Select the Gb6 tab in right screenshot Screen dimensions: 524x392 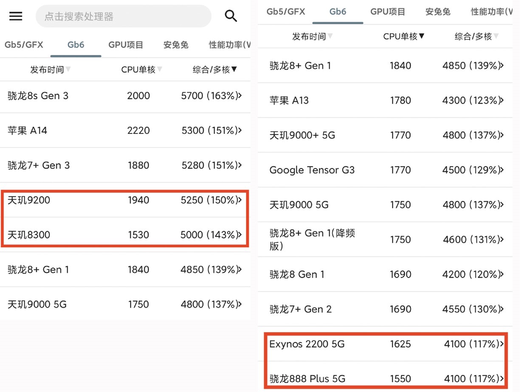point(338,11)
